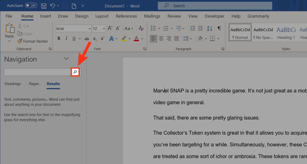
Task: Click the Format Painter brush icon
Action: [20, 41]
